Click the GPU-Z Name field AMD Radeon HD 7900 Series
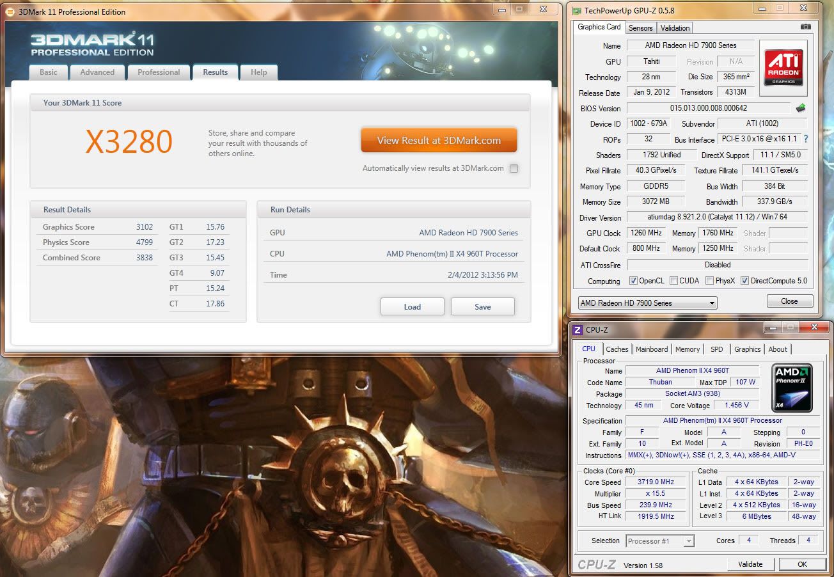Viewport: 834px width, 577px height. pyautogui.click(x=691, y=45)
